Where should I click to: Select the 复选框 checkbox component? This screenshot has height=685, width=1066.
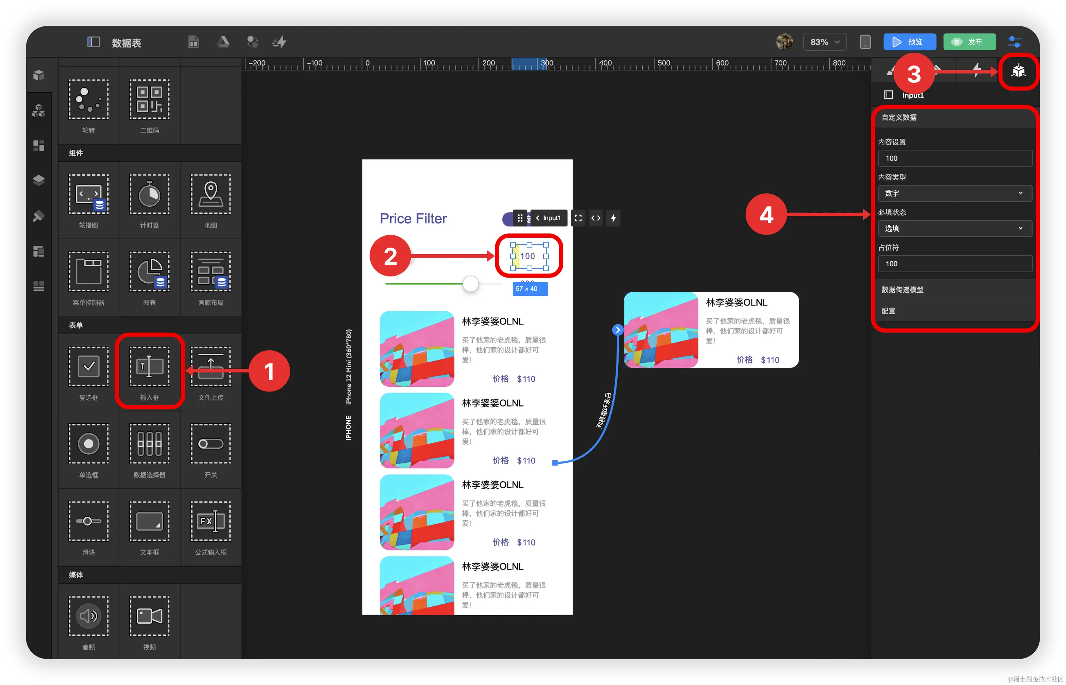88,367
